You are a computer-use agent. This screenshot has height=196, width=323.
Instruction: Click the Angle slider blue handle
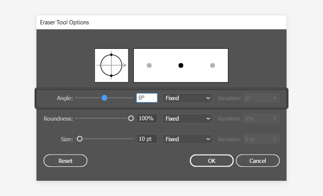coord(104,98)
